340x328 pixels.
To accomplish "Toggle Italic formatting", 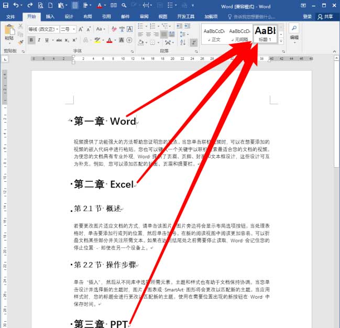I will click(39, 40).
